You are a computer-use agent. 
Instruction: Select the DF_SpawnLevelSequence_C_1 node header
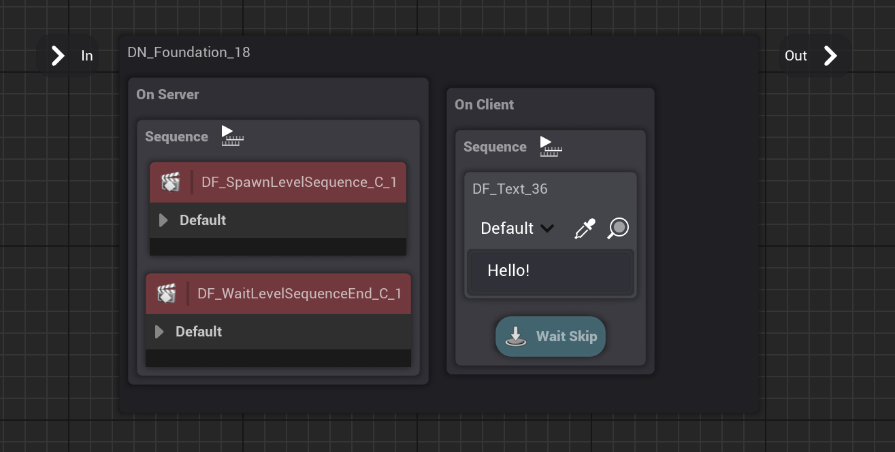[299, 182]
